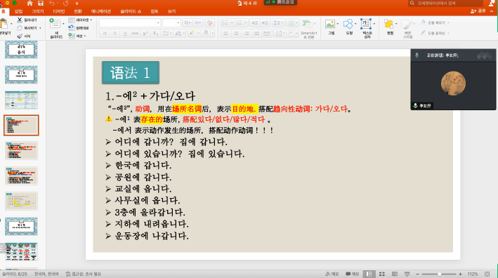Click Convert to SmartArt button
The image size is (498, 278).
tap(309, 29)
